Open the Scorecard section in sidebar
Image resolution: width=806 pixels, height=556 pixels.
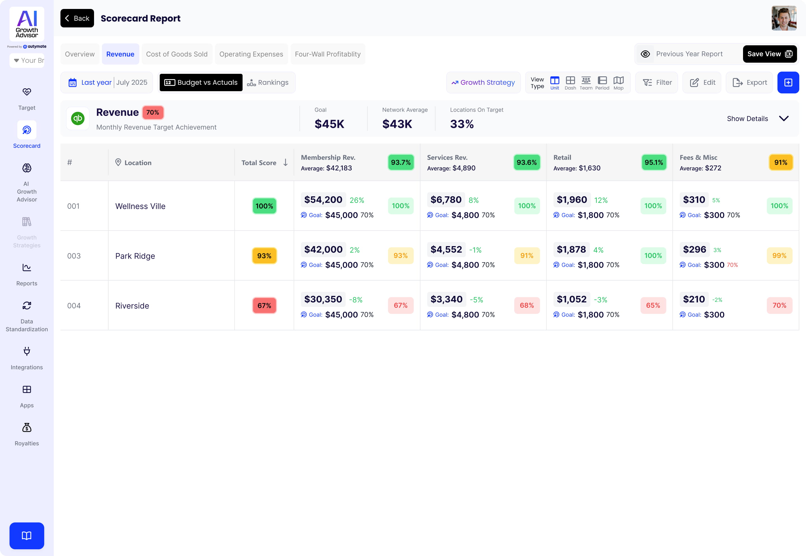tap(27, 129)
